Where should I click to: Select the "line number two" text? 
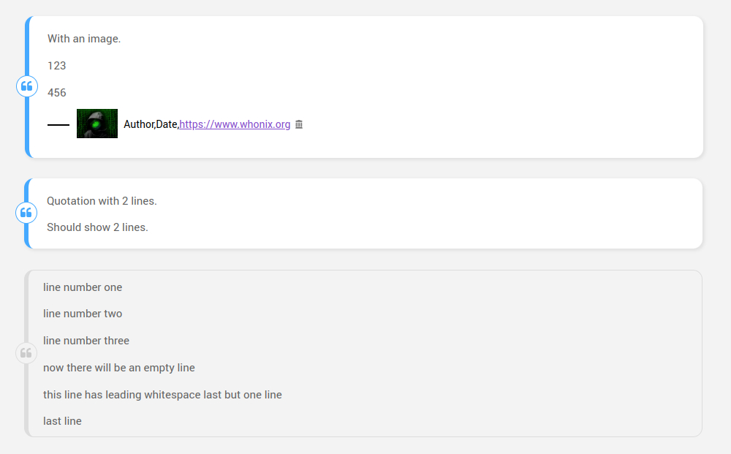pos(83,314)
